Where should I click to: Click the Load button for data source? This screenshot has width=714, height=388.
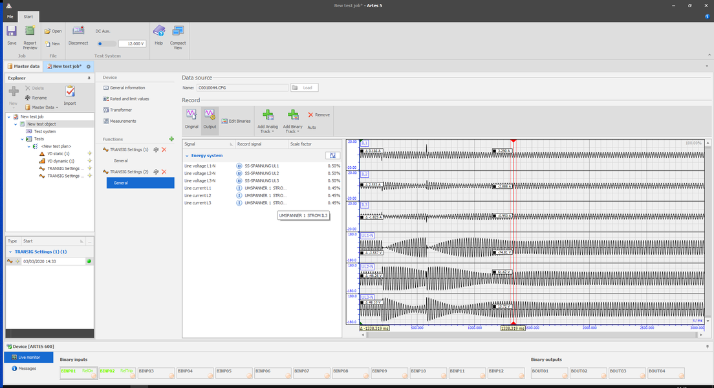tap(304, 87)
